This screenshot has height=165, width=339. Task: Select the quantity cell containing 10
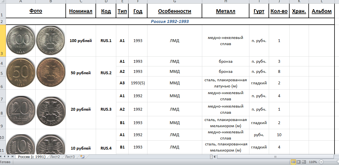(279, 135)
